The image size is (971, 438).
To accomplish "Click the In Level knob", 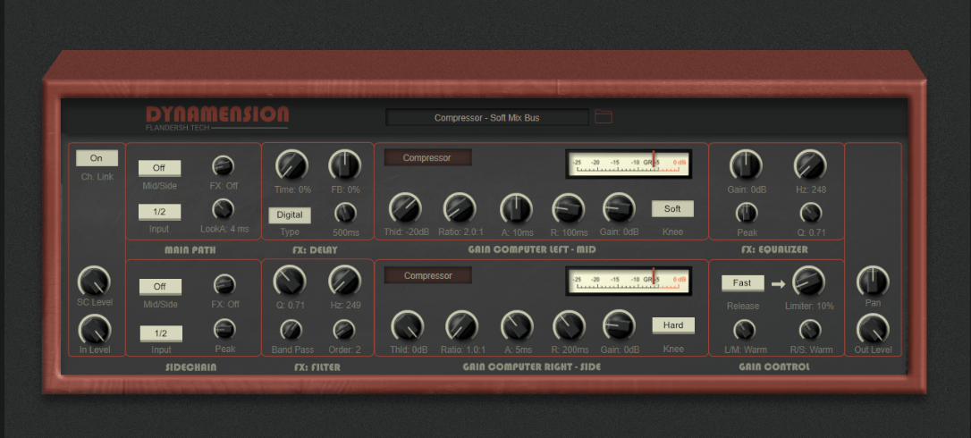I will [95, 330].
